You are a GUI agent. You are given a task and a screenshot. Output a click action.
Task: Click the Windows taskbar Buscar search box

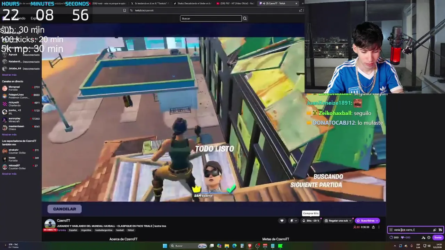(x=188, y=246)
